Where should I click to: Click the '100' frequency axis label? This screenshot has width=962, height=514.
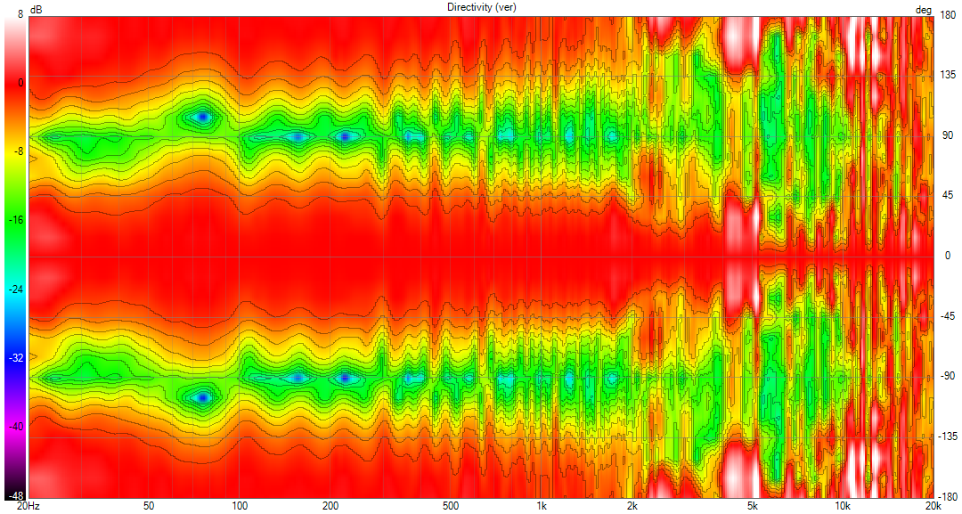[240, 506]
